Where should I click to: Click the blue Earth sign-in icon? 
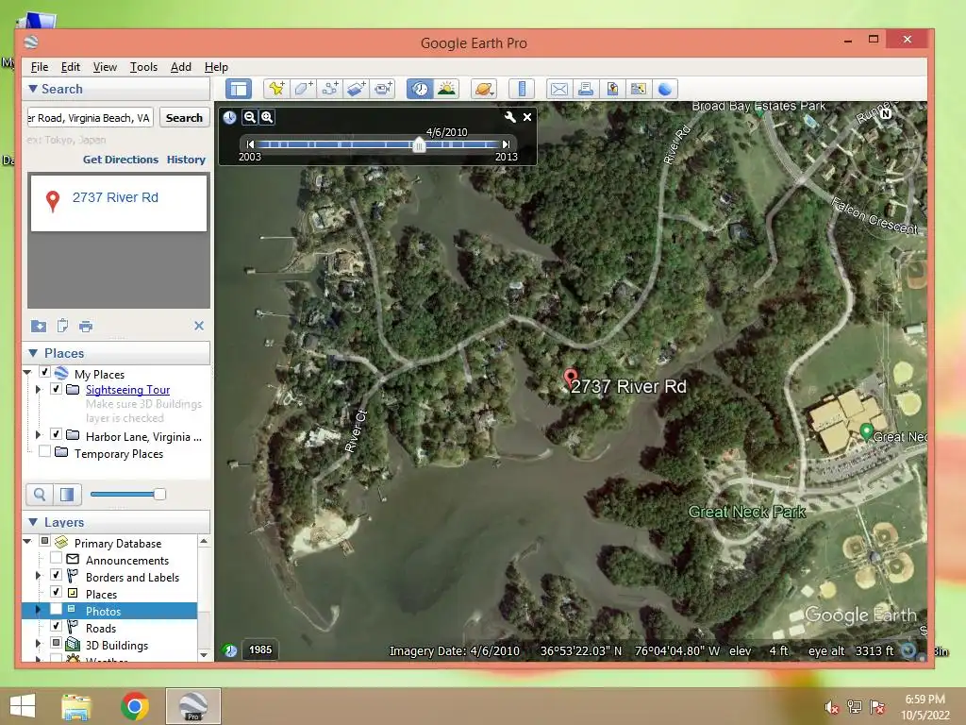click(x=665, y=89)
